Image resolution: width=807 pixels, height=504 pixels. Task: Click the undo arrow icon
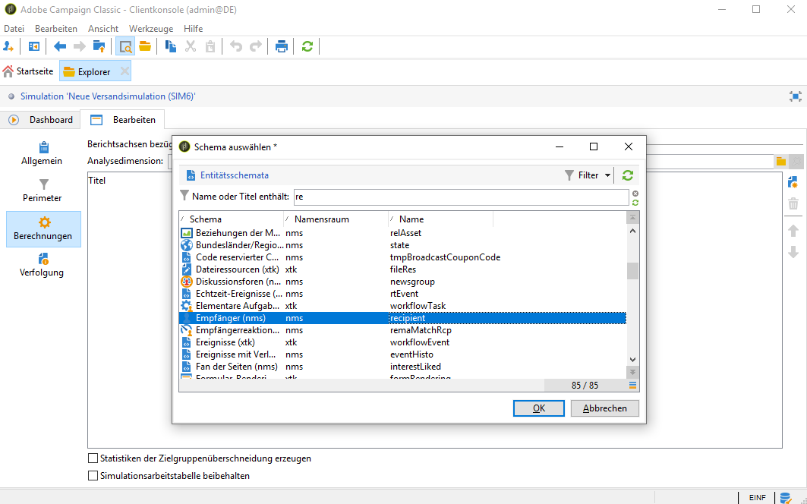coord(235,47)
